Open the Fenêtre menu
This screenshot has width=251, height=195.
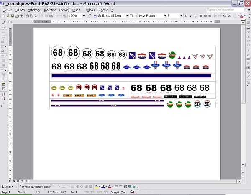103,10
